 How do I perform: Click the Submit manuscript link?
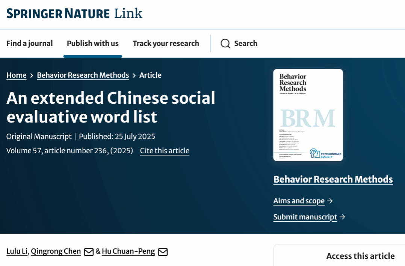305,217
